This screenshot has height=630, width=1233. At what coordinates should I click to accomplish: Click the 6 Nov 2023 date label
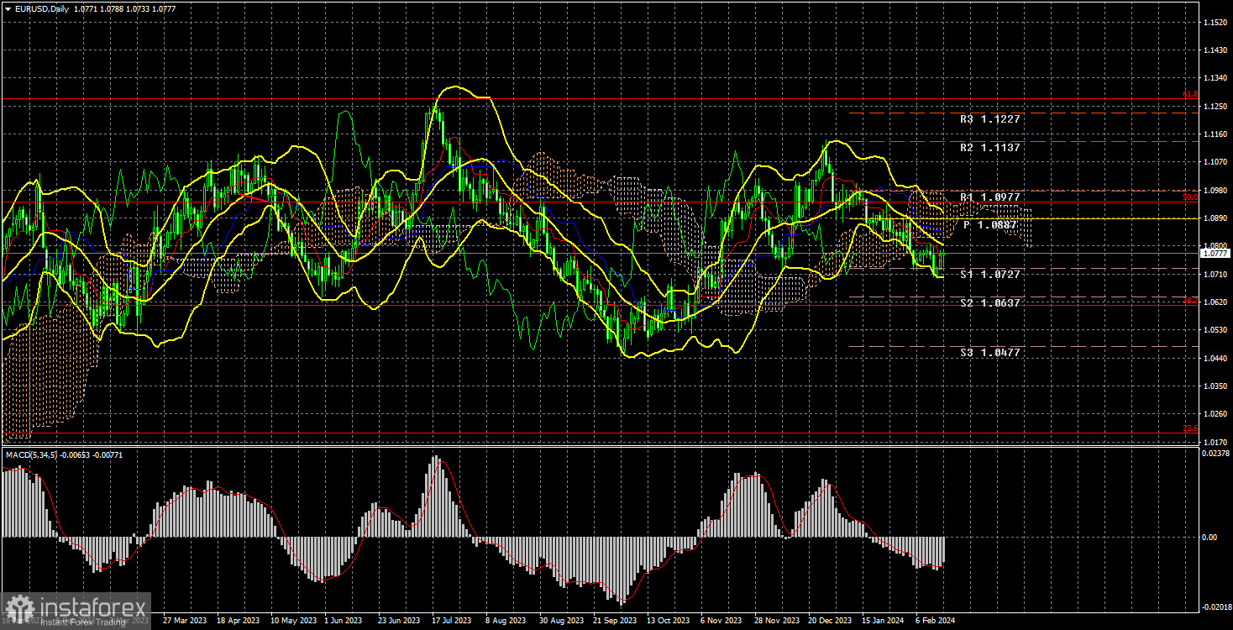pyautogui.click(x=721, y=622)
